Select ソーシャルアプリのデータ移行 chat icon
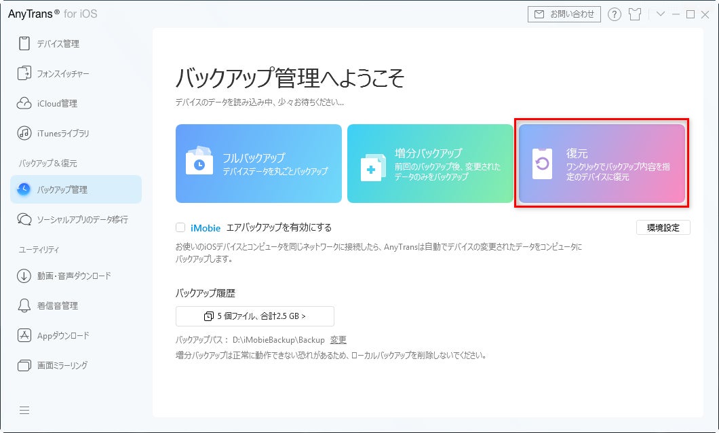The image size is (719, 433). 24,219
